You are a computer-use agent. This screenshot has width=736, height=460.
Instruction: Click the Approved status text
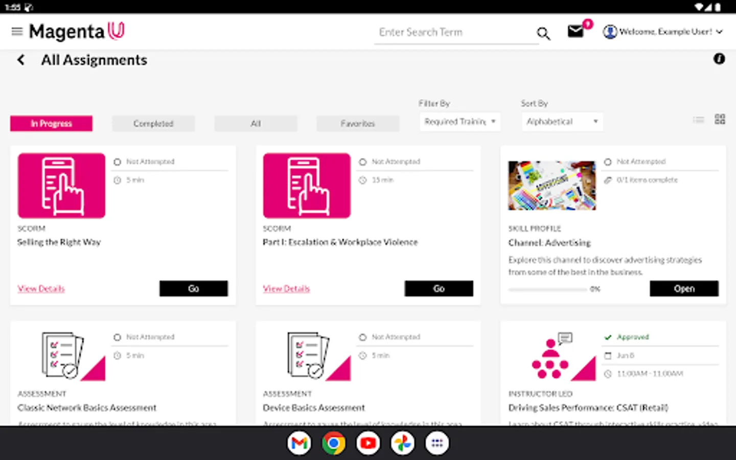click(633, 337)
